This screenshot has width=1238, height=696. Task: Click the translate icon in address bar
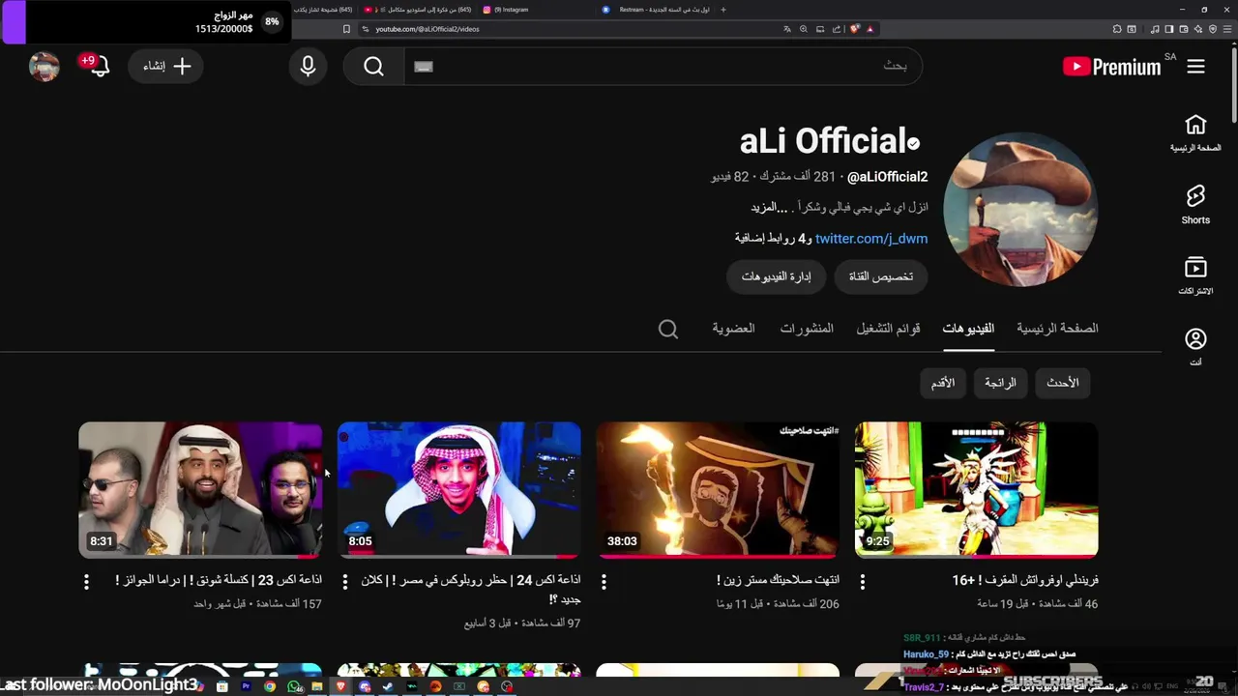787,29
